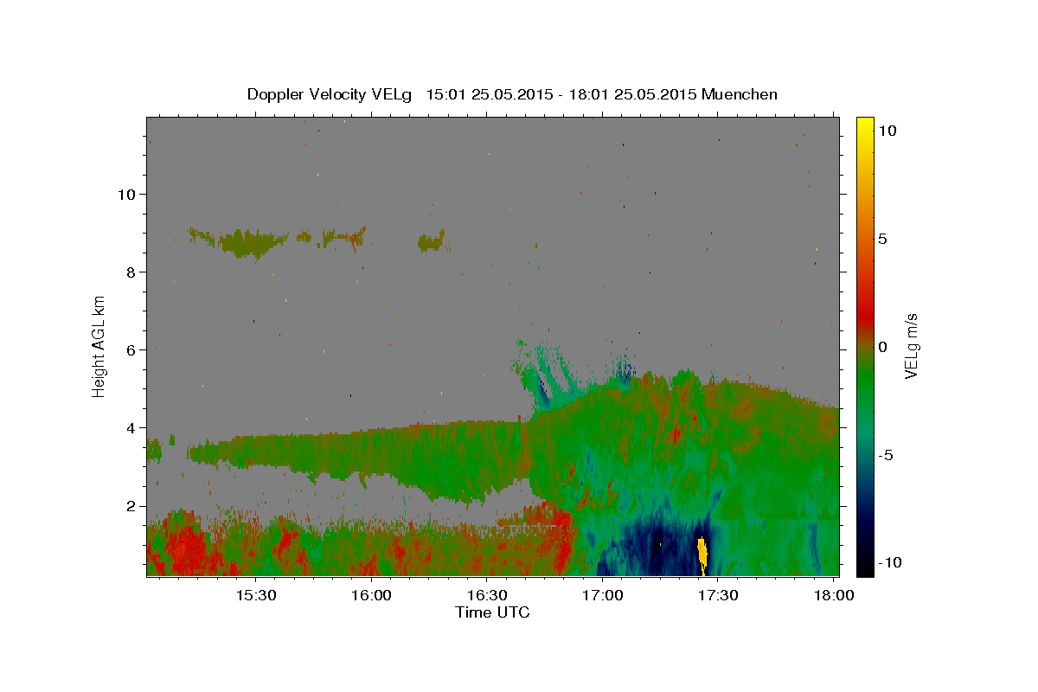Screen dimensions: 1038x692
Task: Click the 'VELg m/s' colorbar label
Action: coord(911,346)
